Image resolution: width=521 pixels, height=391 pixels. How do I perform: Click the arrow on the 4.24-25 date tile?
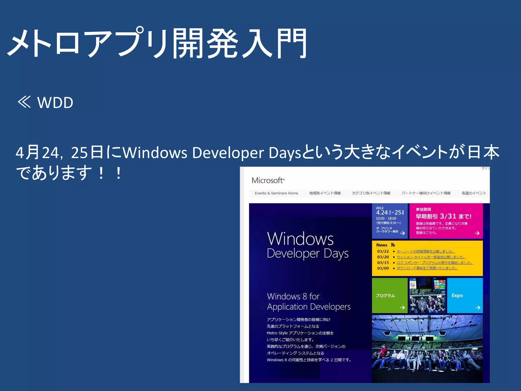(x=402, y=233)
